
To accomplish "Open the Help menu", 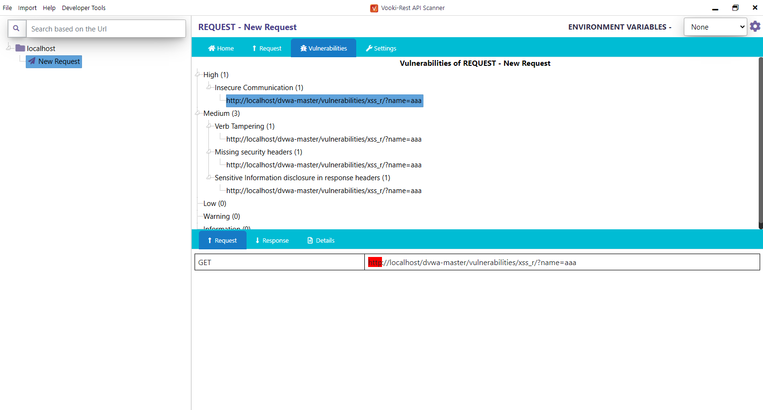I will [x=49, y=8].
